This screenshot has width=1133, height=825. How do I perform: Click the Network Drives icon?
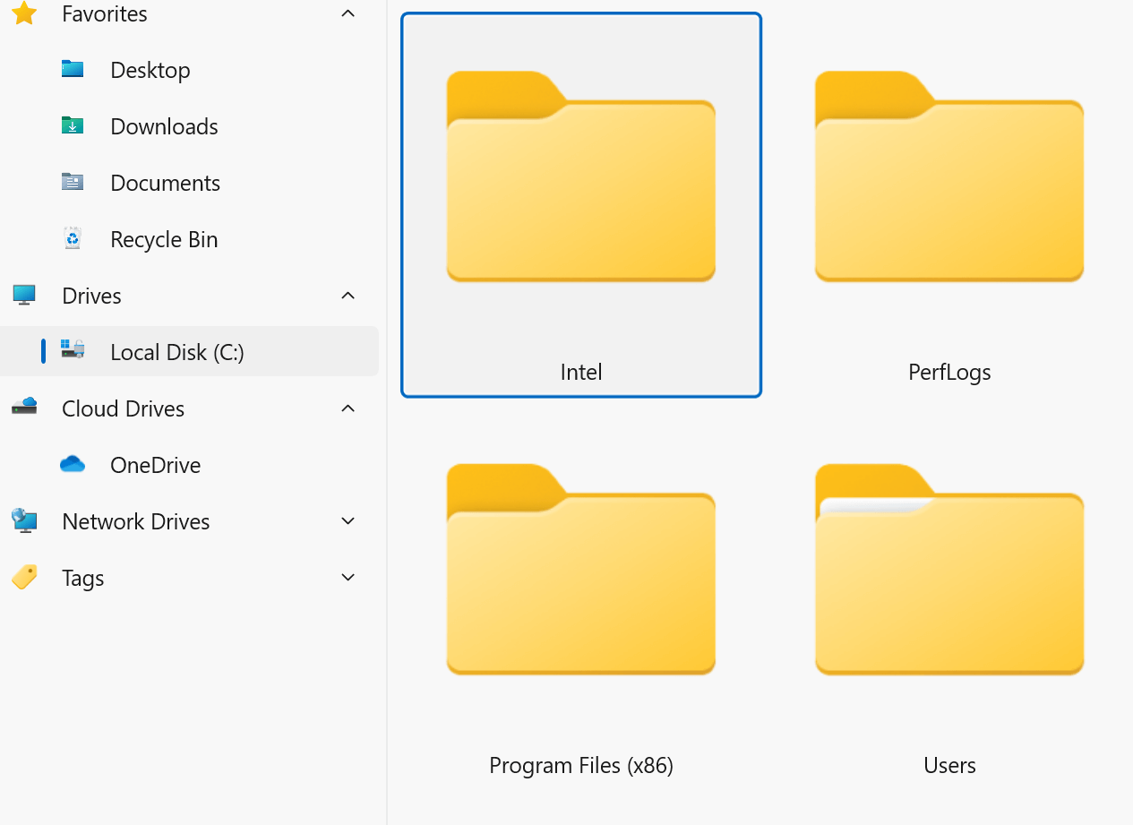[x=23, y=520]
